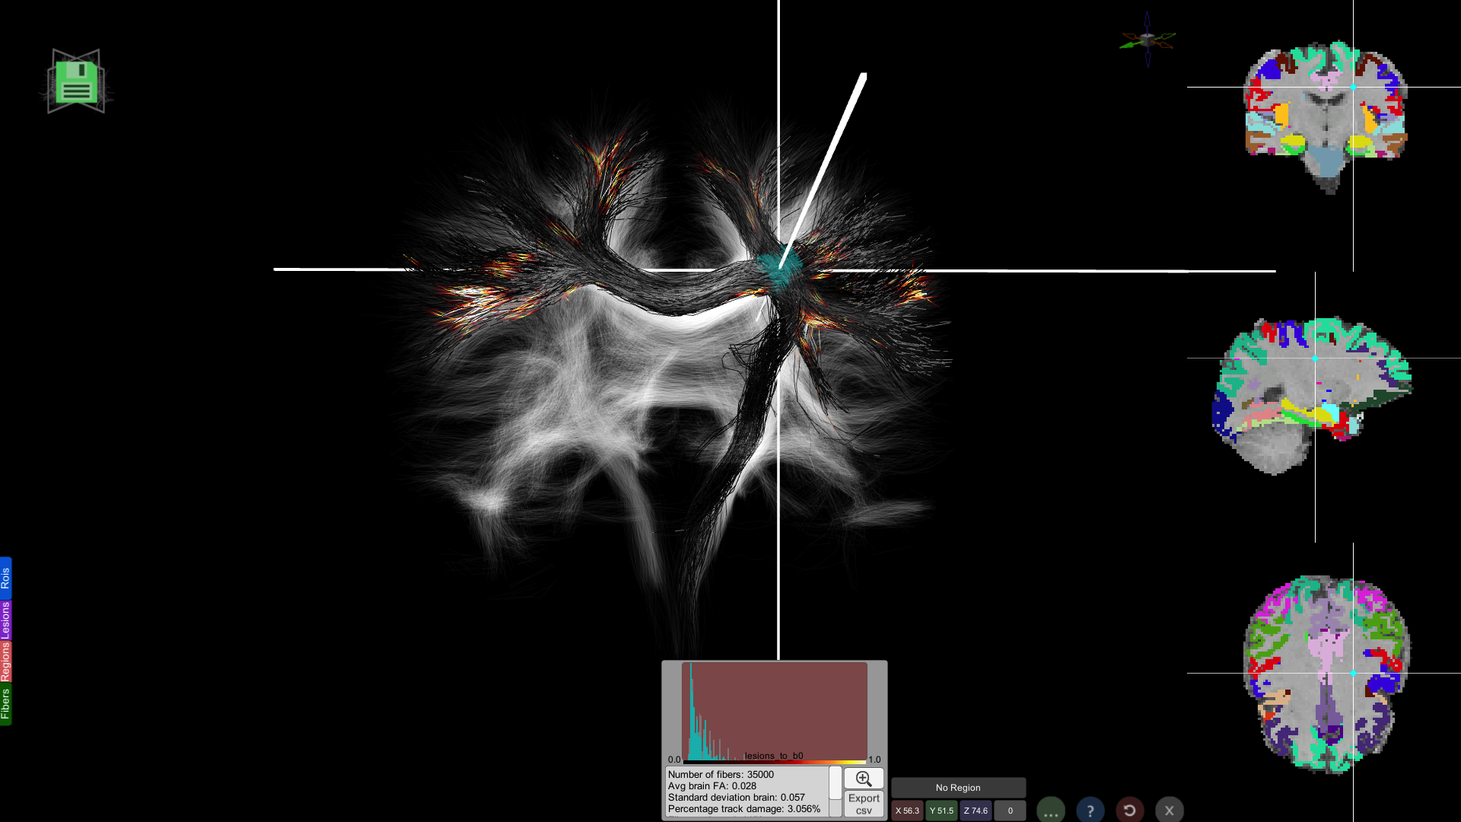
Task: Click the Export csv button
Action: click(x=864, y=804)
